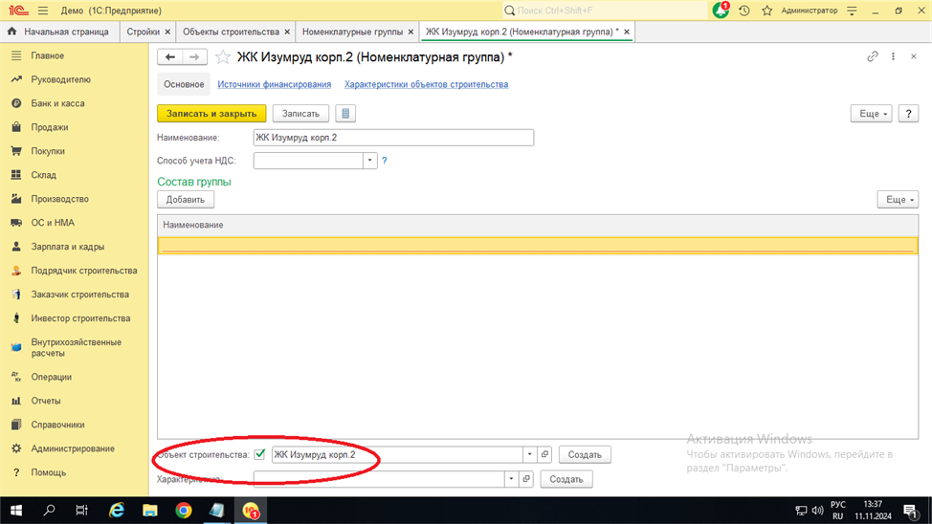The height and width of the screenshot is (524, 932).
Task: Open Зарплата и кадры section
Action: coord(67,247)
